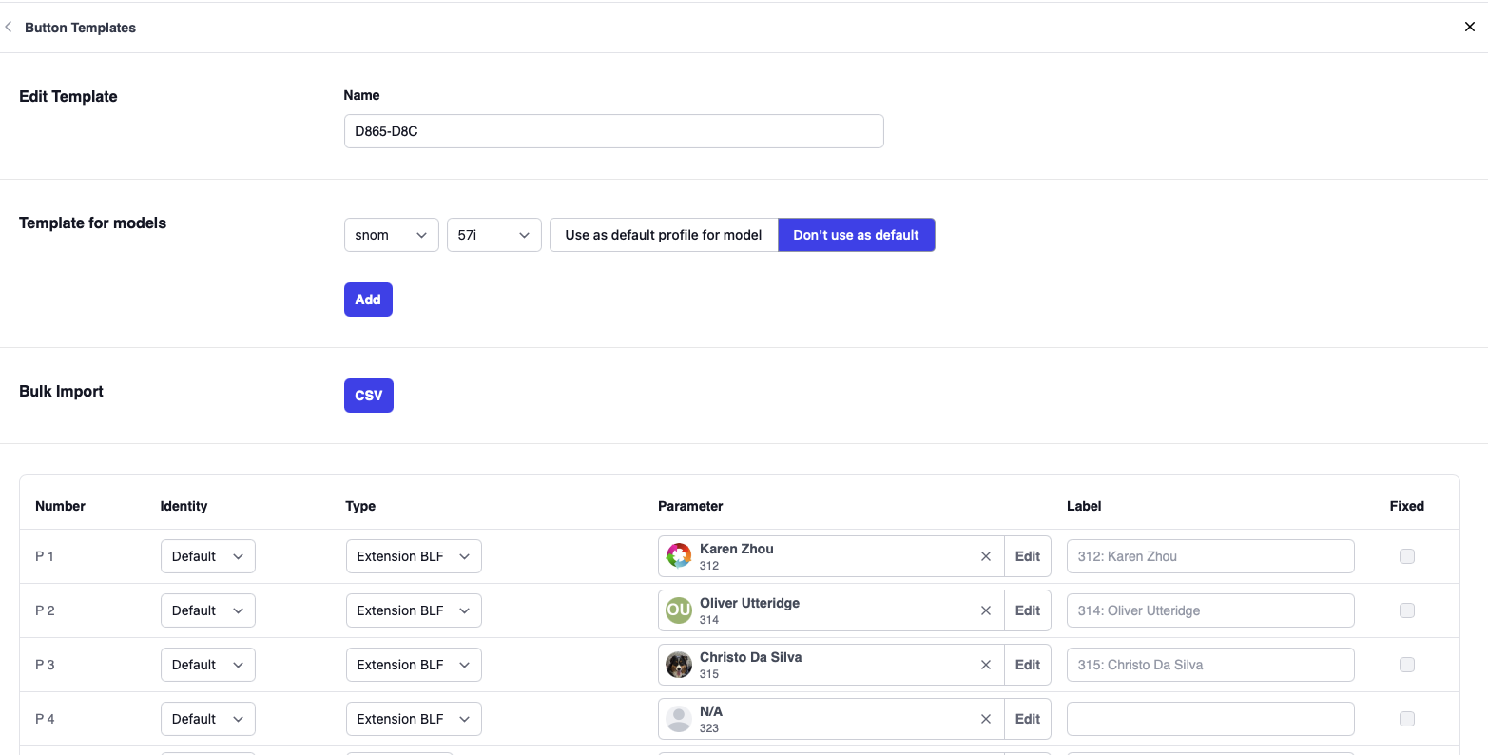Click Oliver Utteridge's OU avatar
This screenshot has width=1488, height=755.
679,610
